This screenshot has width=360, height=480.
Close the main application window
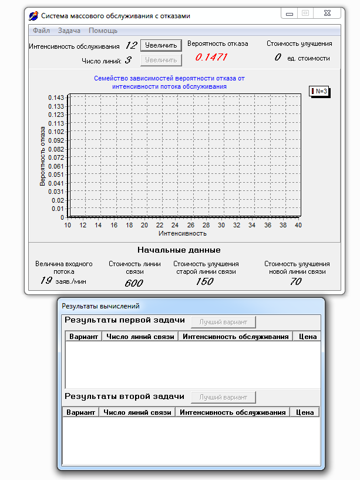(327, 13)
